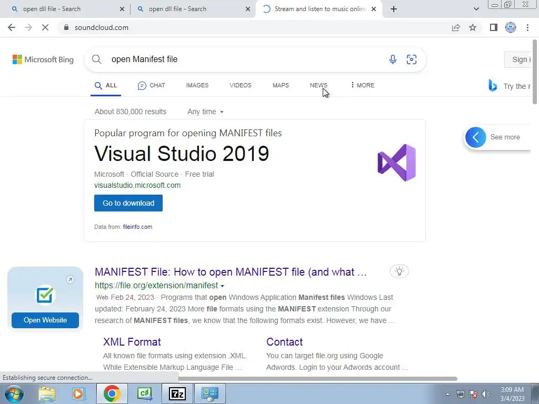Click the Sign in button

point(518,59)
